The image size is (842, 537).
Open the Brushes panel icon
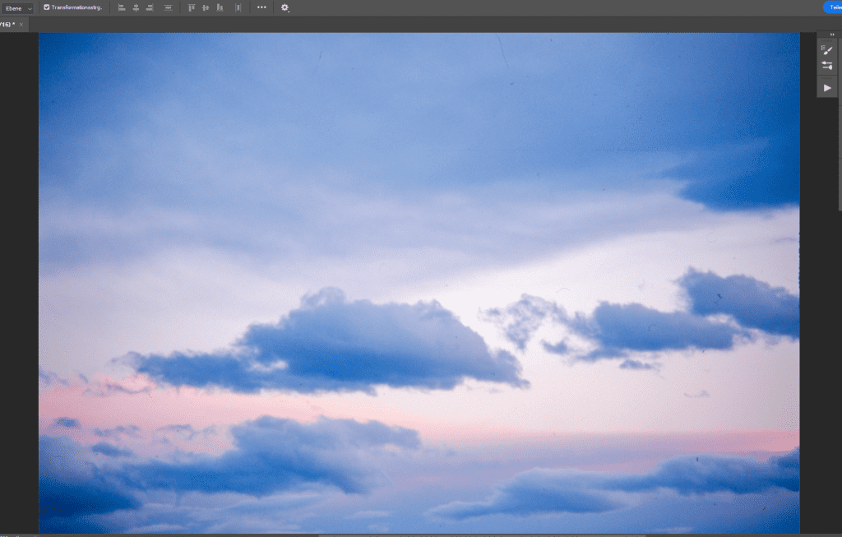coord(827,50)
